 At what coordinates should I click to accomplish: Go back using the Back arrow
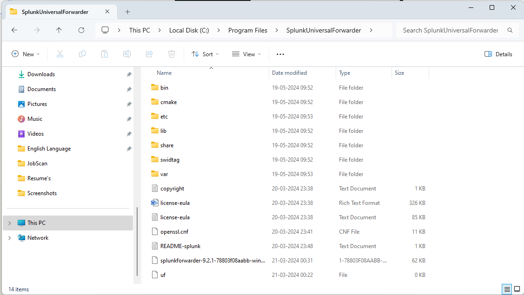pos(14,30)
